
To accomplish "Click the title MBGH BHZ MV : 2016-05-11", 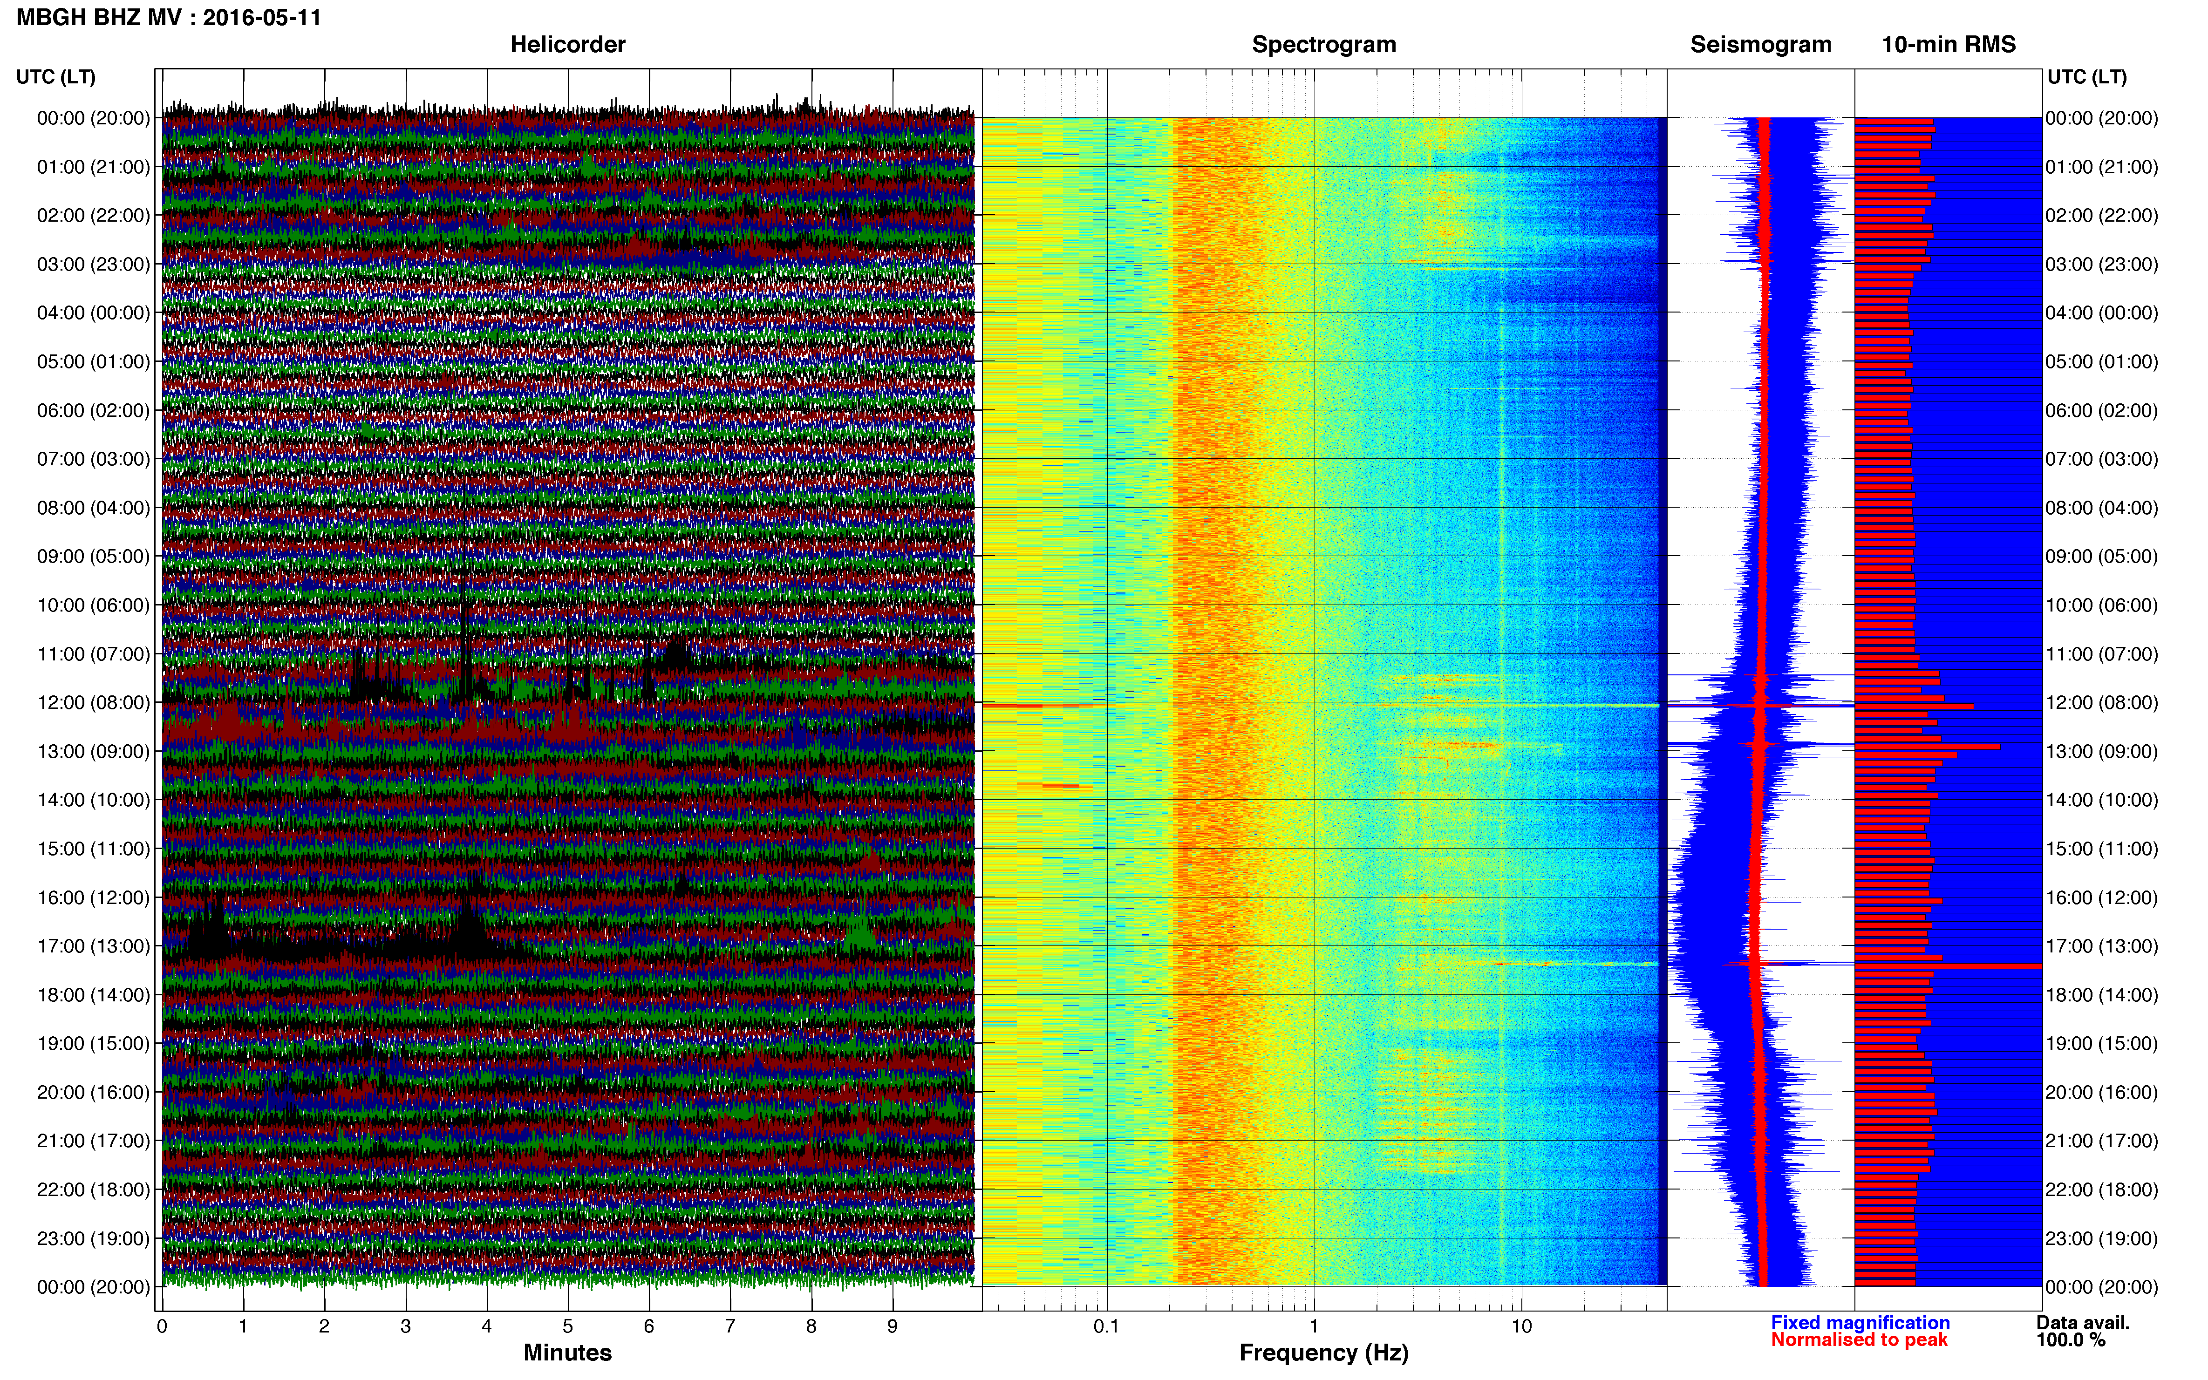I will coord(169,17).
